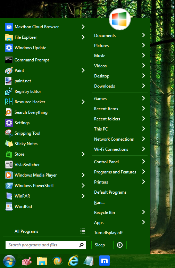Expand Store submenu arrow

[x=83, y=154]
